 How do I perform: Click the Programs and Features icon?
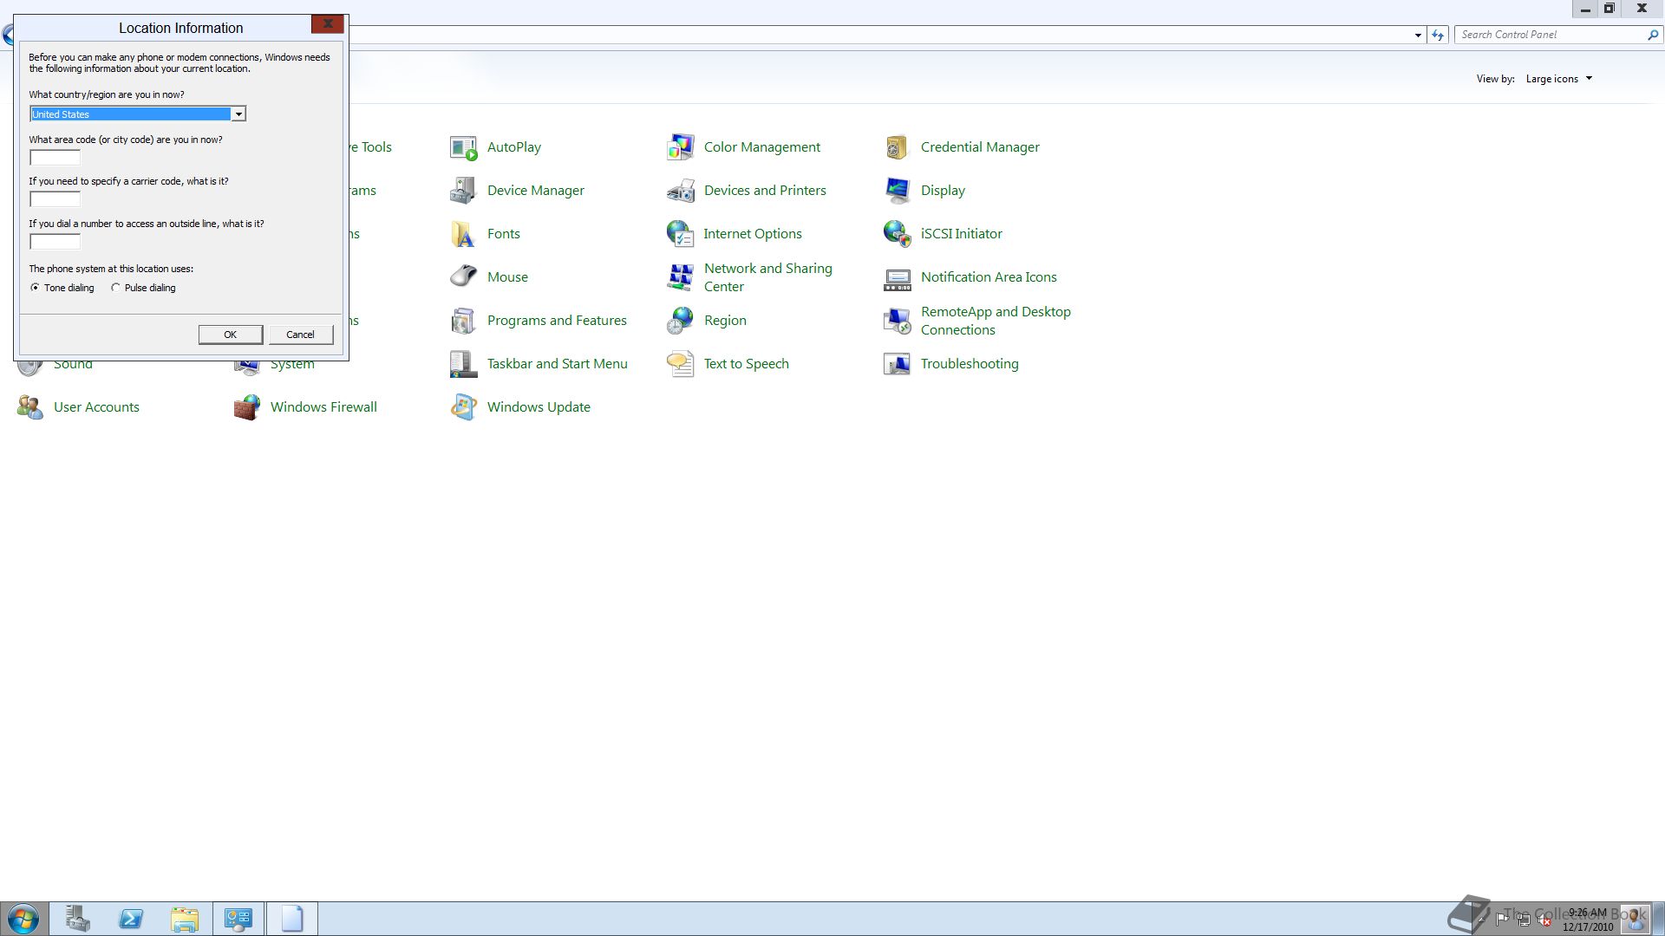[463, 321]
